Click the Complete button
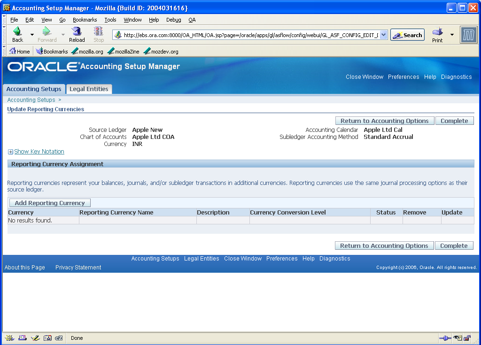This screenshot has height=345, width=481. coord(454,120)
